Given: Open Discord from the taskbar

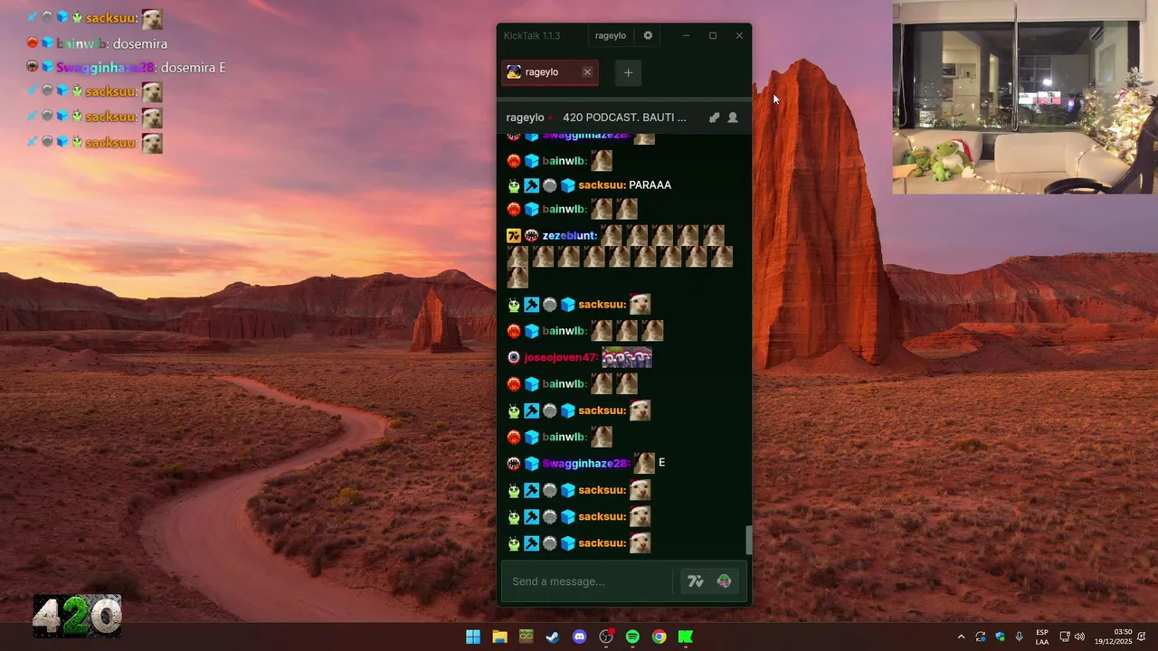Looking at the screenshot, I should point(579,637).
